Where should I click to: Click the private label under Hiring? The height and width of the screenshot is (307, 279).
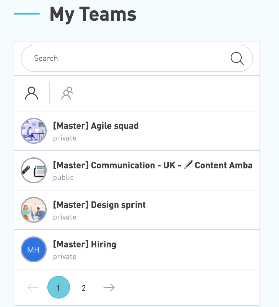click(65, 257)
